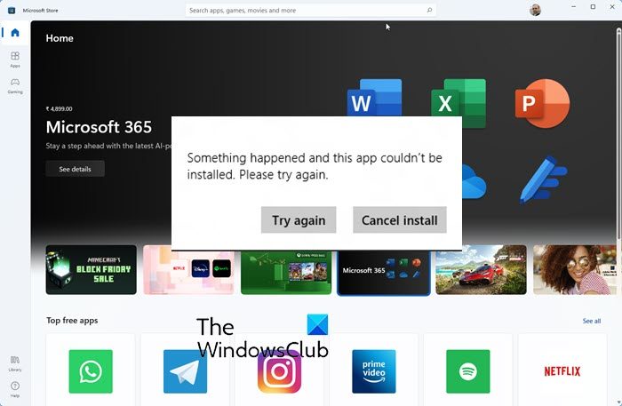This screenshot has width=622, height=406.
Task: Click the Word icon in the banner
Action: tap(374, 98)
